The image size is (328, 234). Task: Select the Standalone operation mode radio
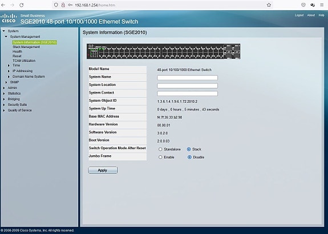point(160,149)
